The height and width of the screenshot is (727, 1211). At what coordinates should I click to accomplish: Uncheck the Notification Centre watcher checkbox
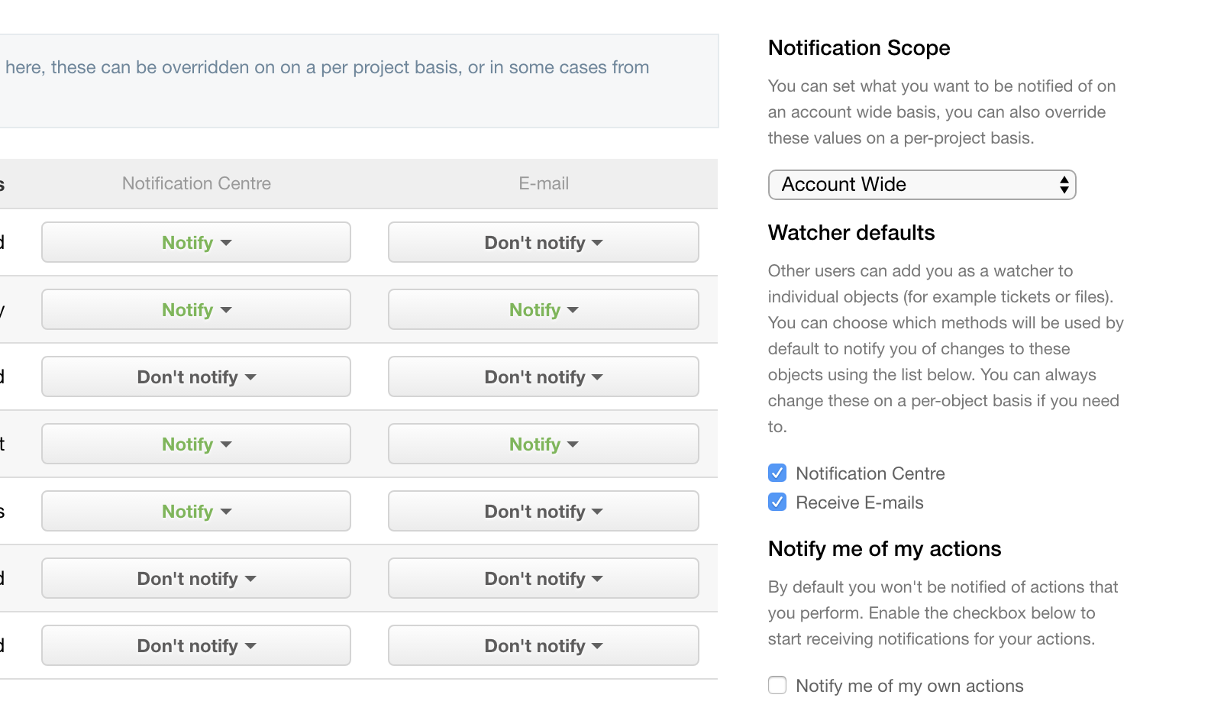click(x=777, y=473)
